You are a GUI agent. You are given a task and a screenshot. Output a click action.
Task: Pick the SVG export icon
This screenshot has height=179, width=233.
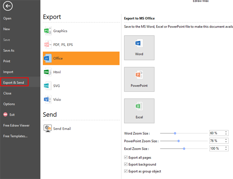[48, 86]
